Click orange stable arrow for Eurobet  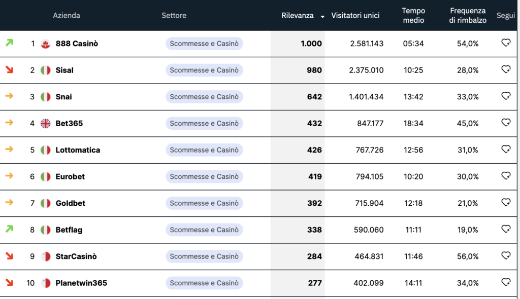pos(9,176)
